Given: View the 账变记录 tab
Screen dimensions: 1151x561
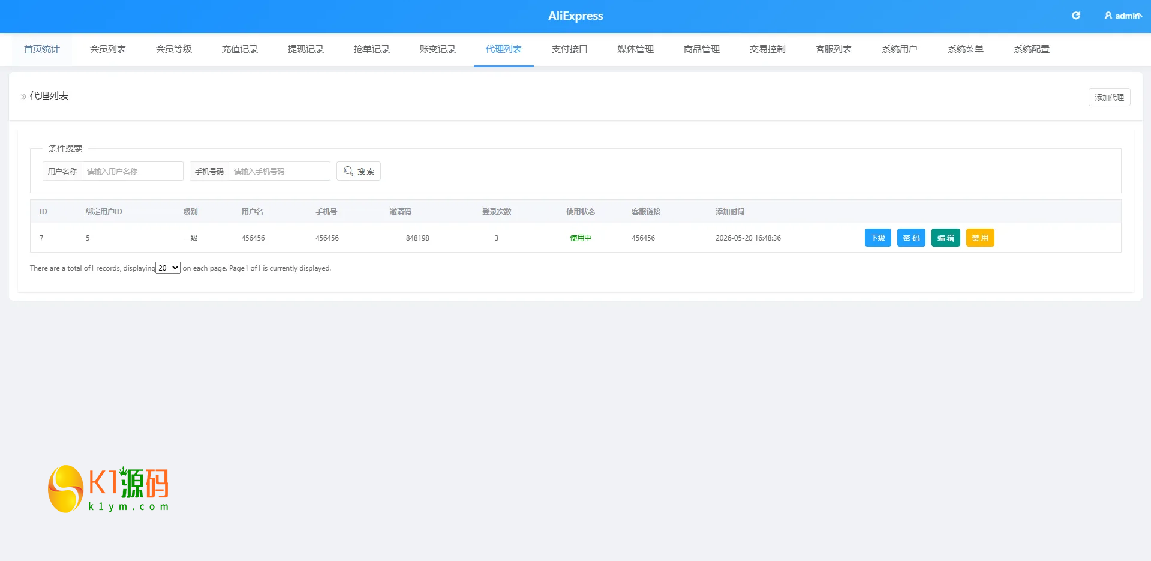Looking at the screenshot, I should (438, 49).
